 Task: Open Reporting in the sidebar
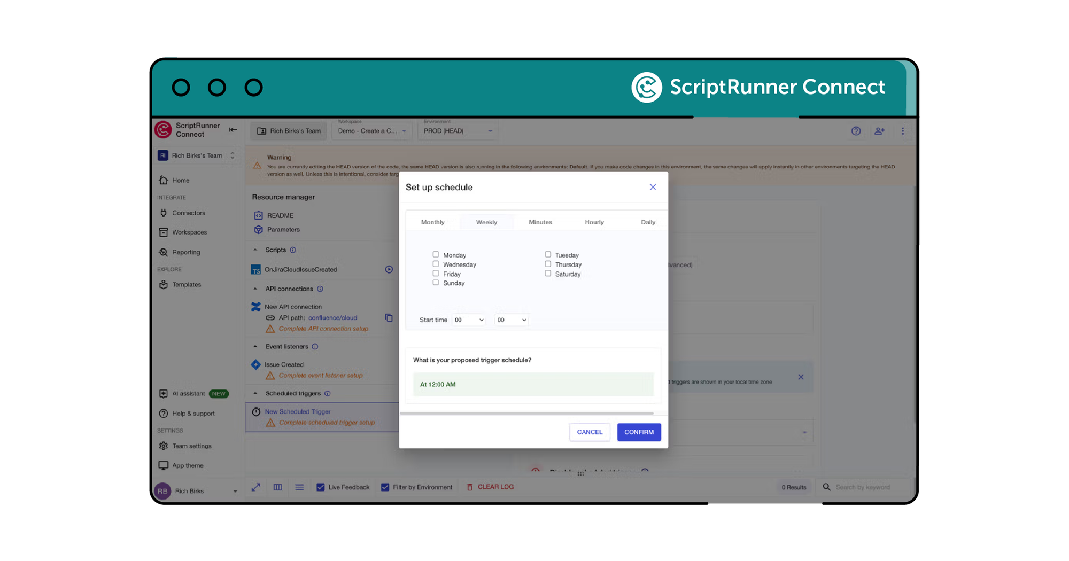[x=180, y=252]
